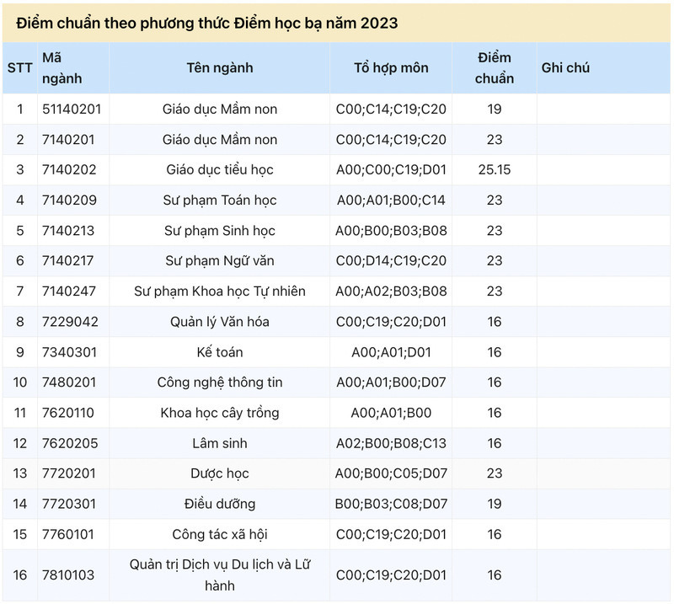
Task: Click the table title 'Điểm chuẩn theo phương thức Điểm học bạ'
Action: [x=207, y=24]
